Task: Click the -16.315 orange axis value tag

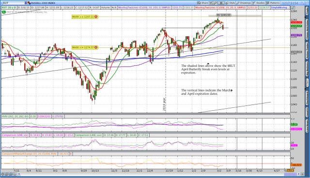Action: [x=296, y=165]
